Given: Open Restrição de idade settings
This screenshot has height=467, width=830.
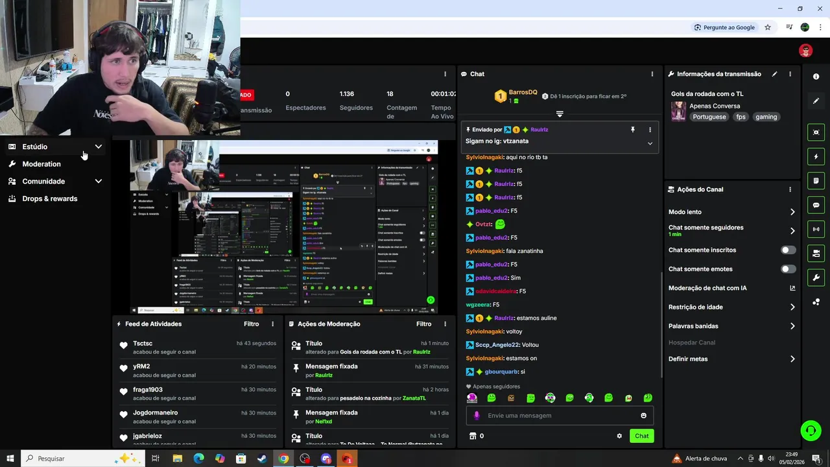Looking at the screenshot, I should tap(792, 307).
